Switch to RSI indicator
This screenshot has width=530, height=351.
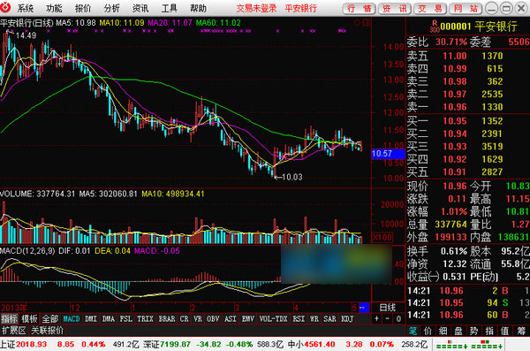(x=299, y=319)
